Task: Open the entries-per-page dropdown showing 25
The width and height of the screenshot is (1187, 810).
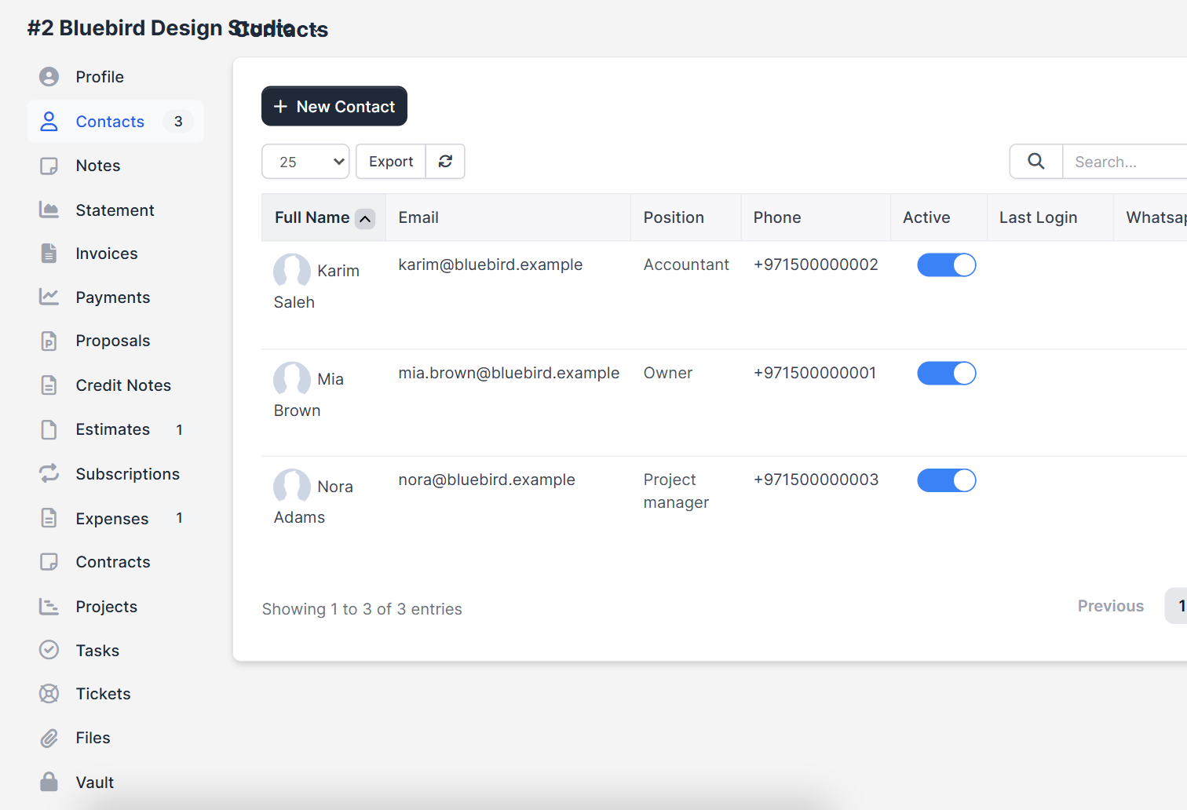Action: point(305,161)
